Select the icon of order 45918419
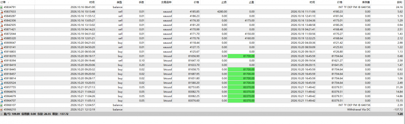The width and height of the screenshot is (405, 124). tap(2, 65)
